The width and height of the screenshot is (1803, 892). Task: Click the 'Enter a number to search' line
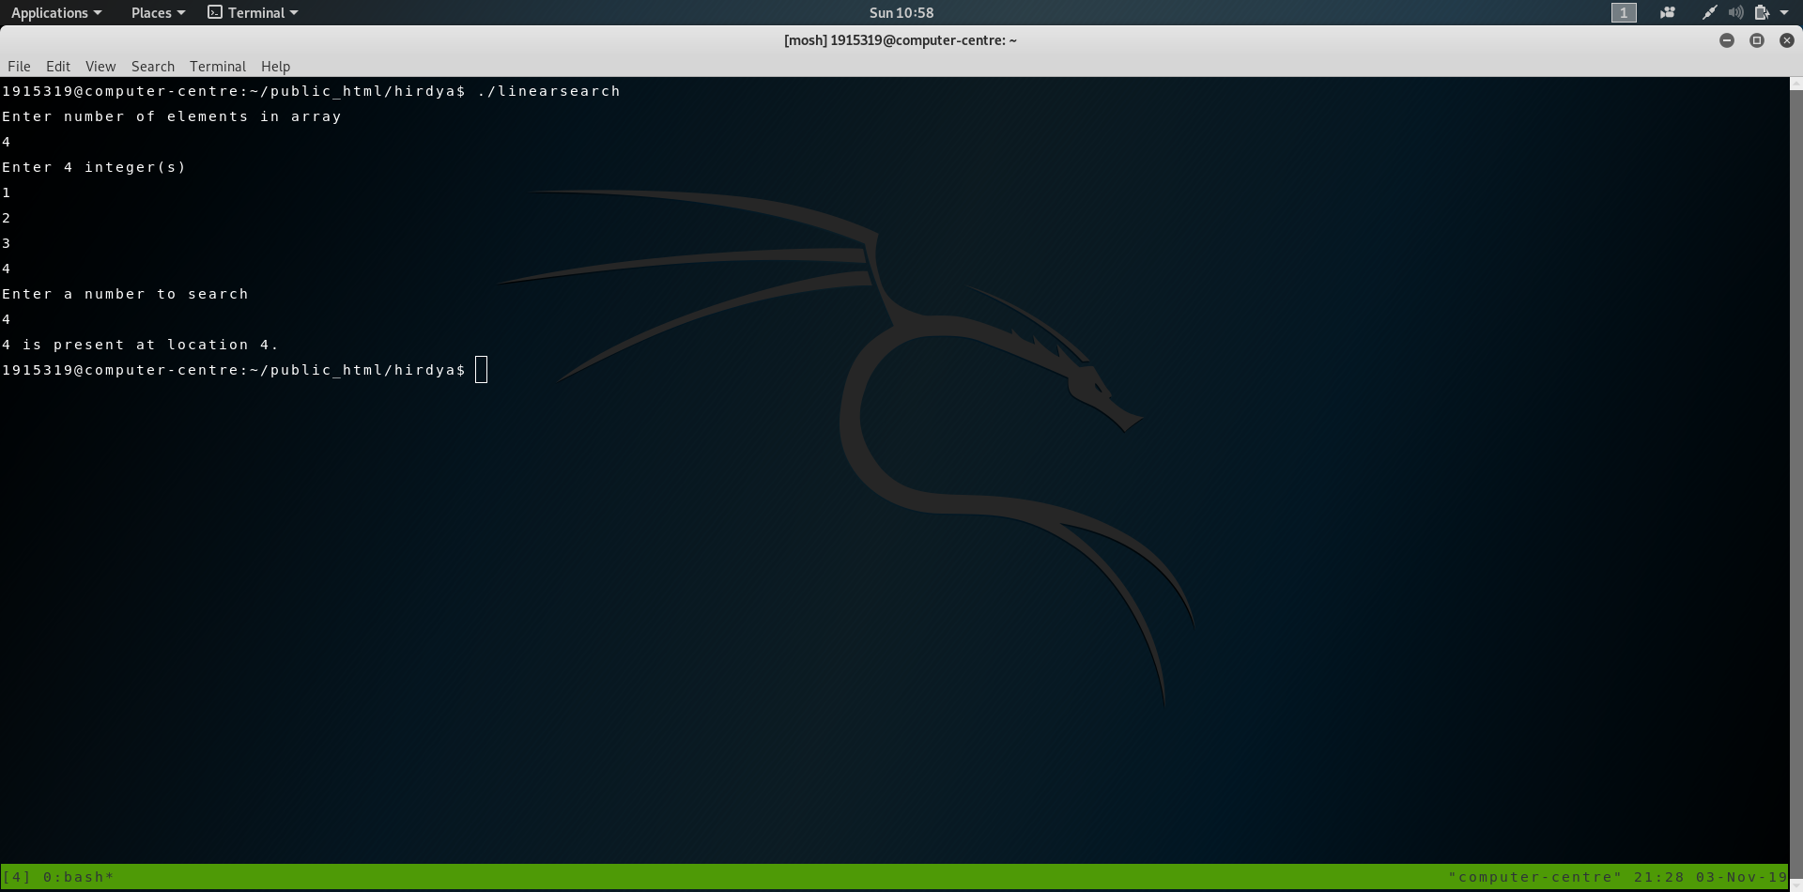pyautogui.click(x=125, y=294)
